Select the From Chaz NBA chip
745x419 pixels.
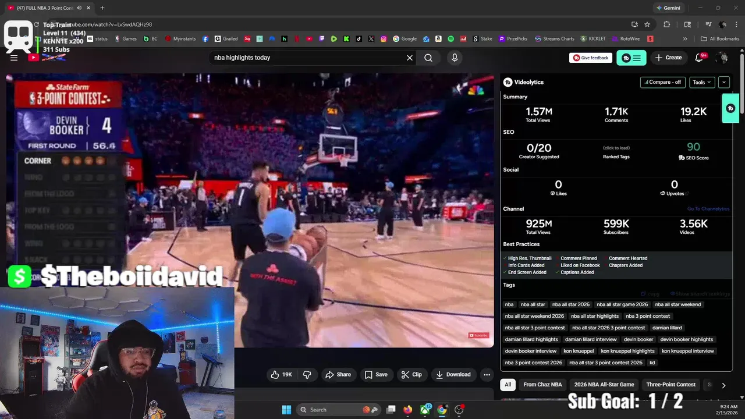tap(542, 385)
